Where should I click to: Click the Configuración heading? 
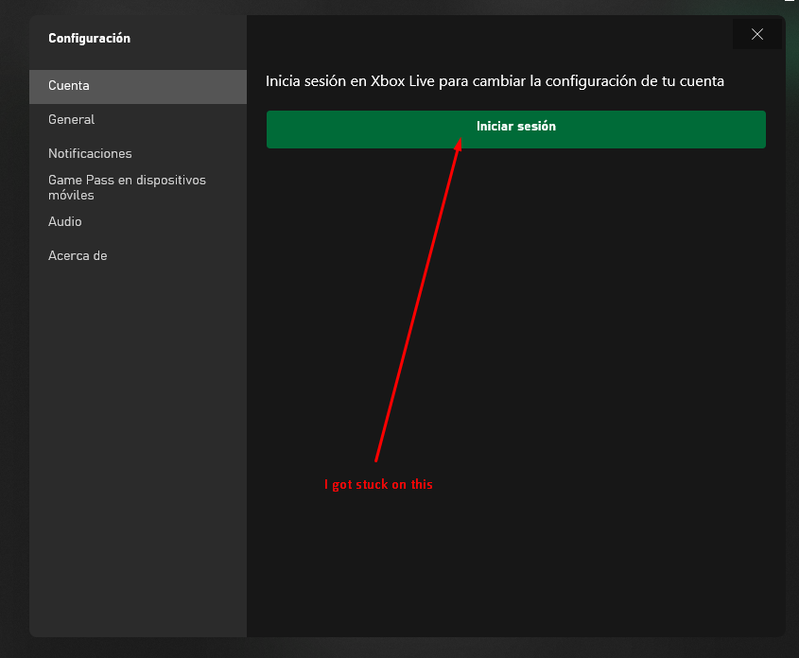[89, 39]
